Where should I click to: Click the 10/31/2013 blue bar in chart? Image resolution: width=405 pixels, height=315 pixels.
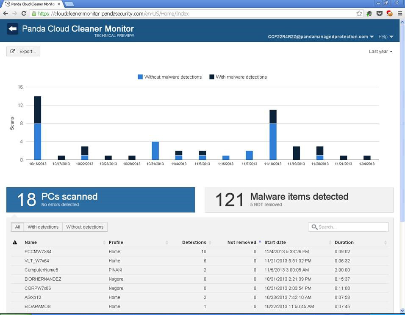pyautogui.click(x=155, y=151)
